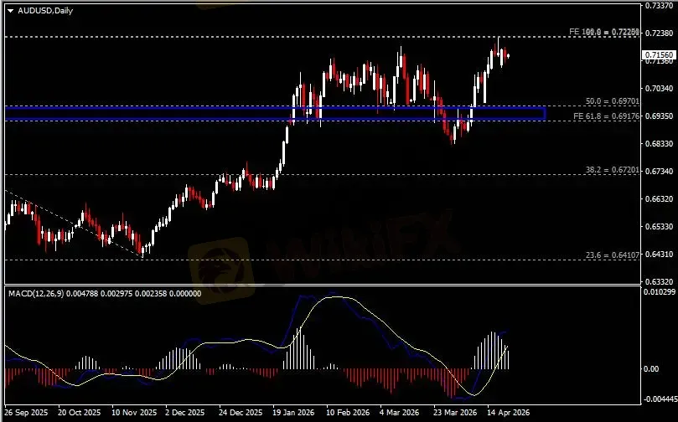Select the FE 100.0 = 0.72280 level label

pyautogui.click(x=604, y=32)
